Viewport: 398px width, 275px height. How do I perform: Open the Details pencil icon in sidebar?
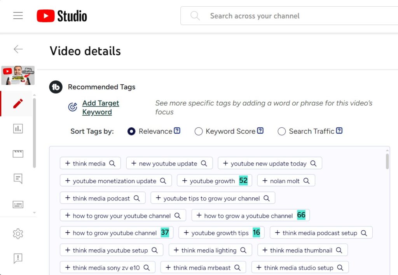[x=18, y=104]
